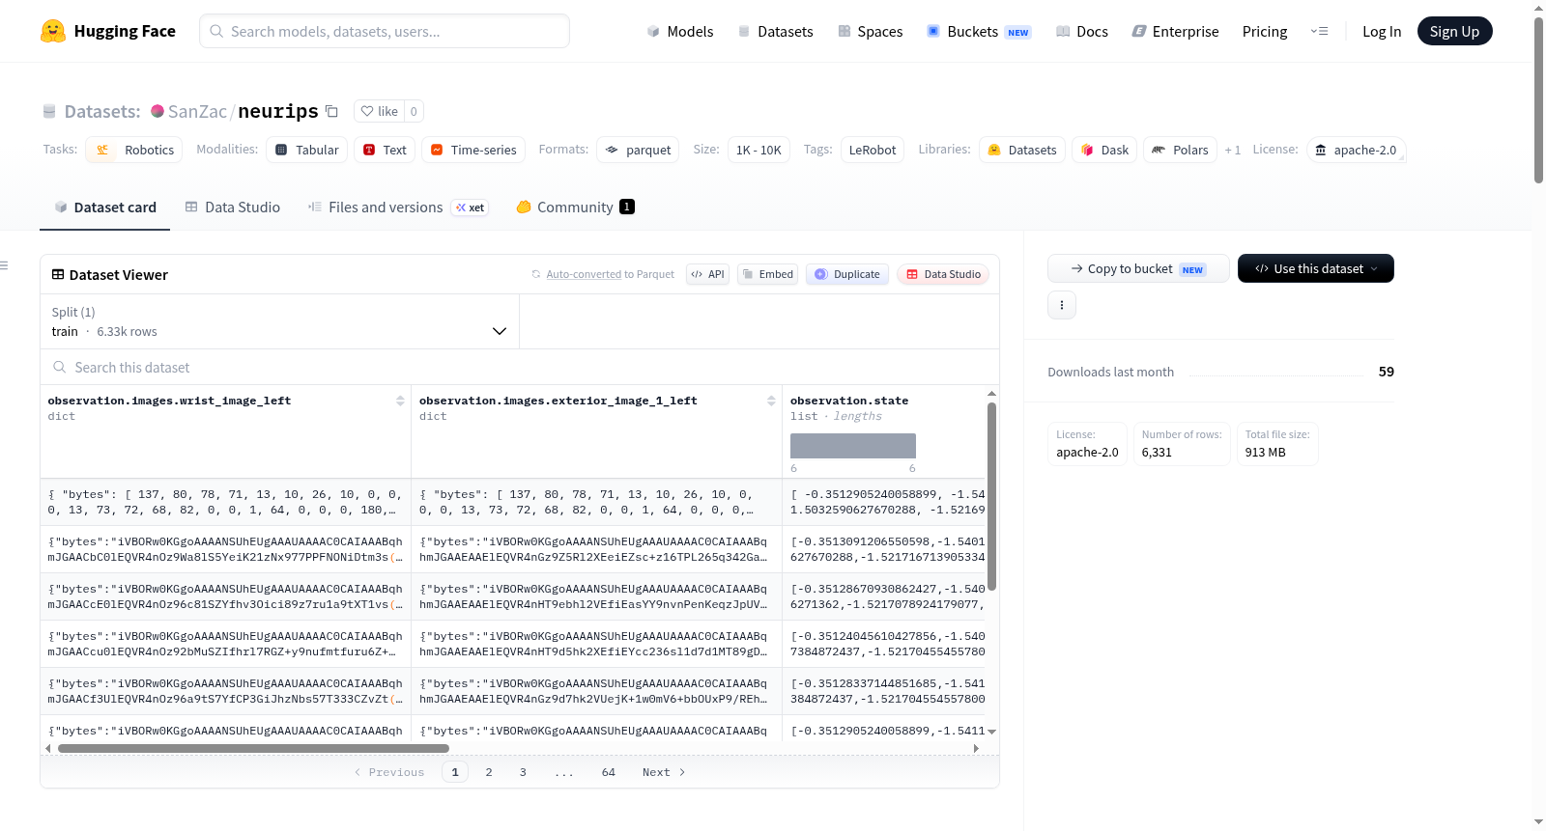Click the page vertical scrollbar
Viewport: 1546px width, 831px height.
[1538, 99]
